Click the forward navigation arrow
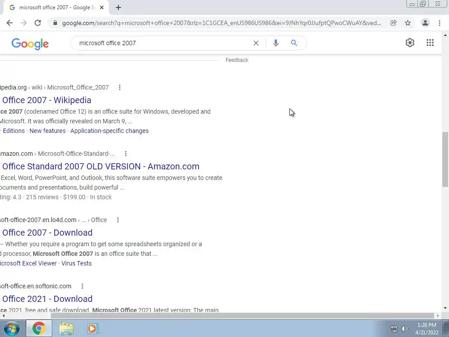This screenshot has width=449, height=337. 24,23
